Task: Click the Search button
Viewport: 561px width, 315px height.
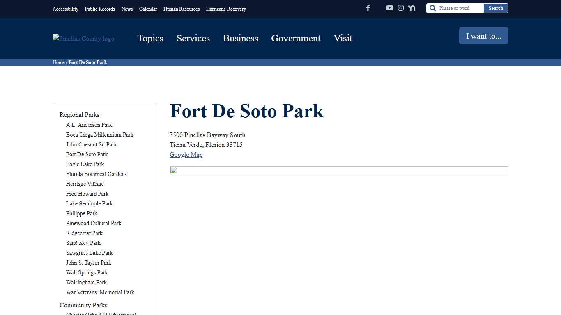Action: pyautogui.click(x=495, y=8)
